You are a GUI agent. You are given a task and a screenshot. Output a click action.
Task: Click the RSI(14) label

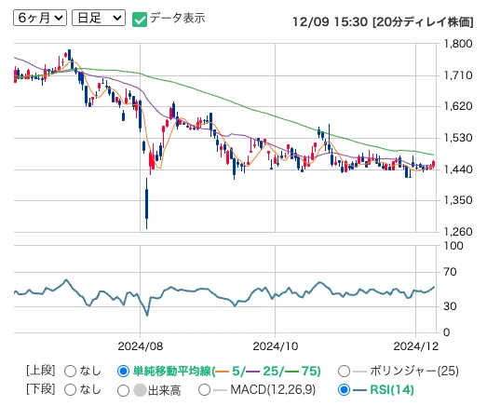(x=392, y=389)
